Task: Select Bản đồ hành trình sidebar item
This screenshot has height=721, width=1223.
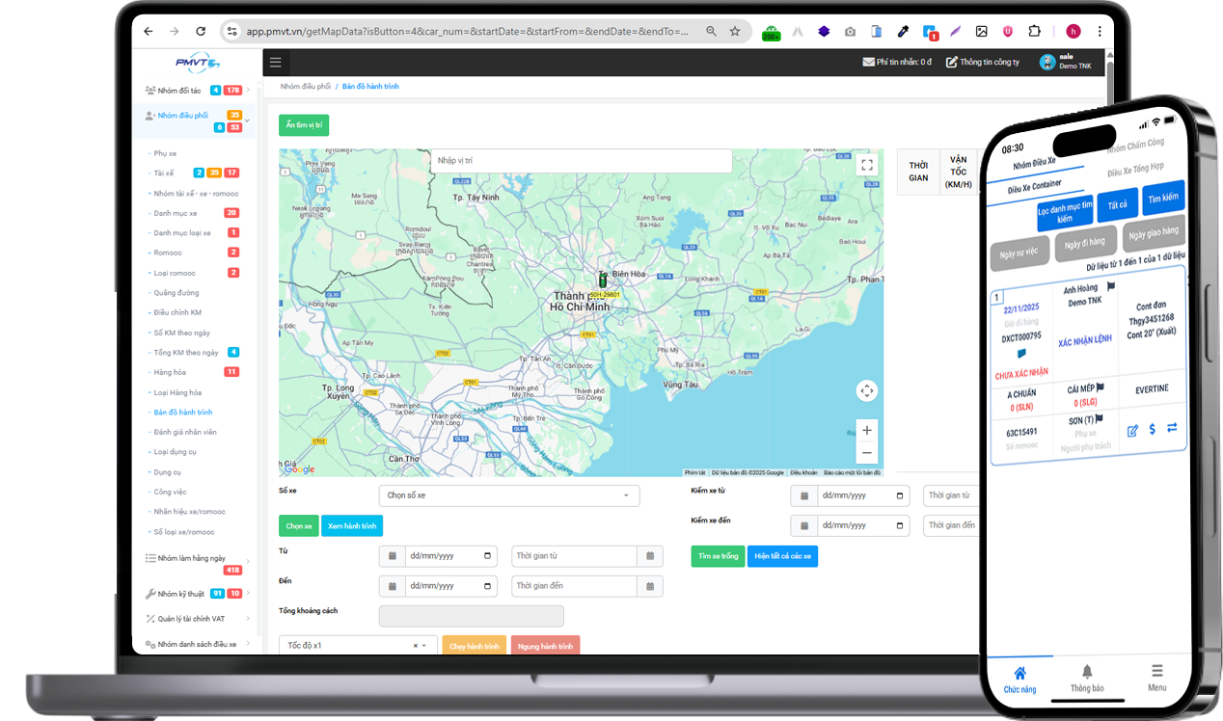Action: (x=183, y=412)
